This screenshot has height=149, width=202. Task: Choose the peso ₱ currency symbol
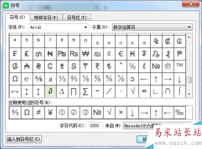[x=180, y=54]
